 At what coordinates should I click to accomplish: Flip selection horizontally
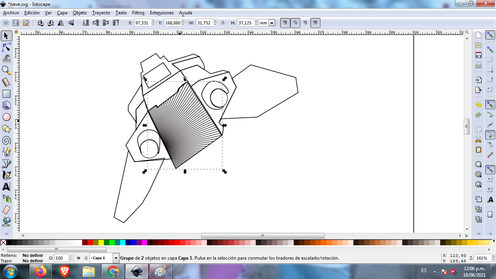click(x=60, y=23)
